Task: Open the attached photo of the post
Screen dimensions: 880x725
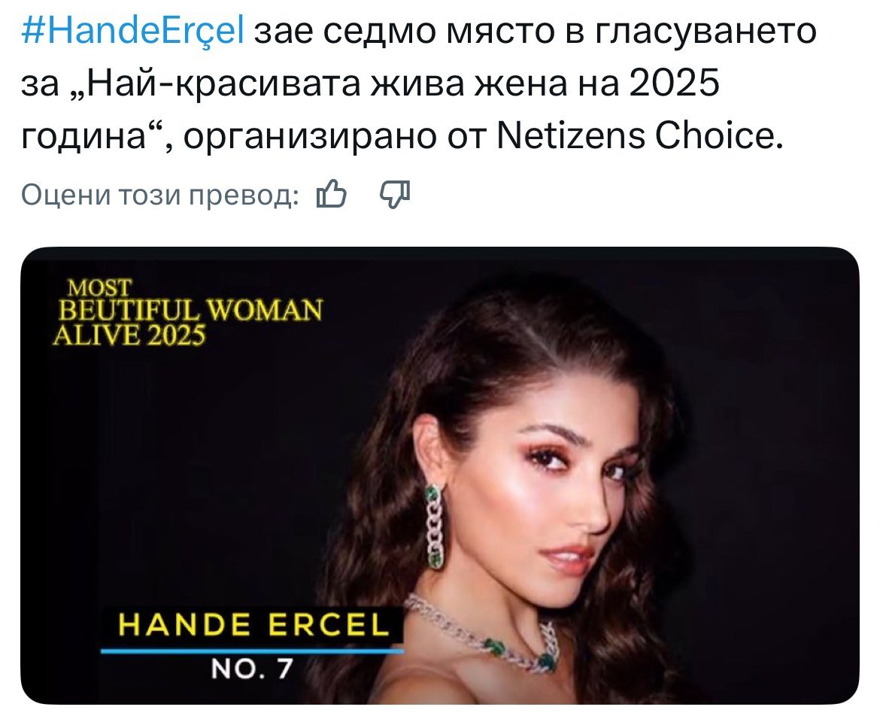Action: click(x=439, y=475)
